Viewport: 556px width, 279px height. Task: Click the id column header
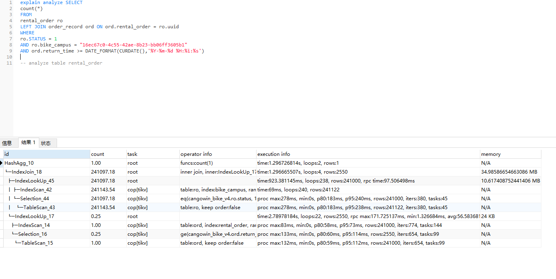coord(47,154)
